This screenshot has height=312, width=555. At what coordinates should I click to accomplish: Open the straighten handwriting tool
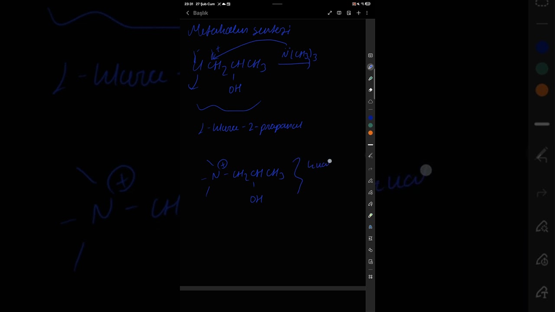click(370, 192)
